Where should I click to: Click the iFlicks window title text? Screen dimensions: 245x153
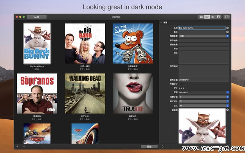(116, 17)
